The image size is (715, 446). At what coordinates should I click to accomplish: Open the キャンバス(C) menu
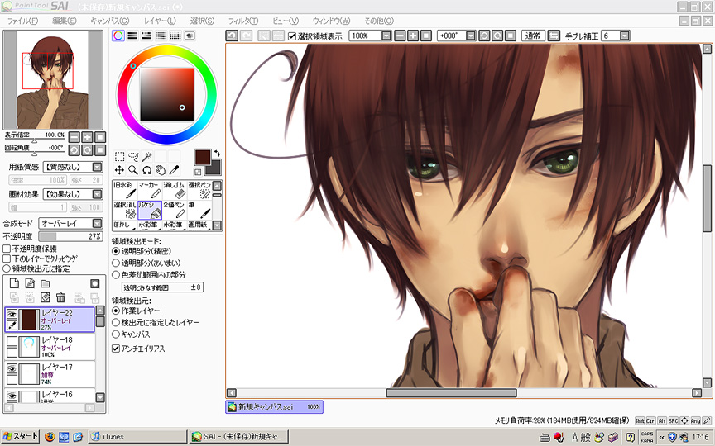pyautogui.click(x=110, y=21)
